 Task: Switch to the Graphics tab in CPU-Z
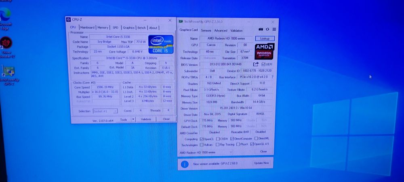tap(128, 28)
